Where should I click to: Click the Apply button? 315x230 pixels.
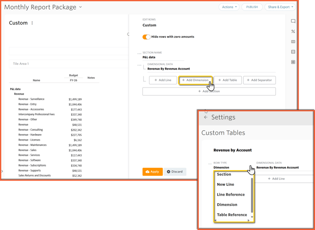click(x=152, y=172)
